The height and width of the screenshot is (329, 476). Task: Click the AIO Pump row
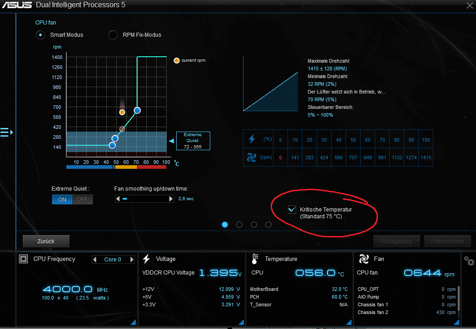(407, 297)
